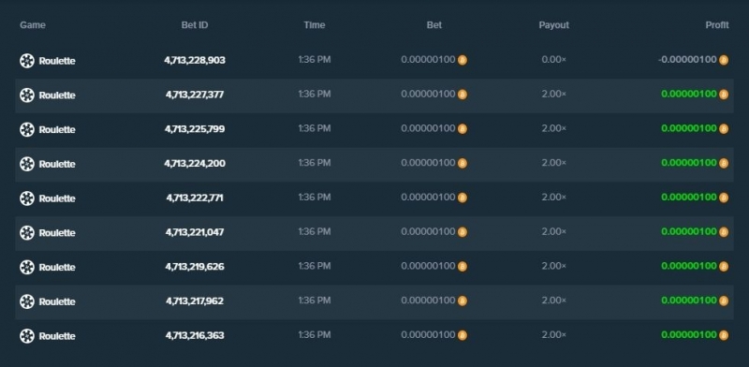Click the Roulette icon in row 4,713,217,962
Image resolution: width=749 pixels, height=367 pixels.
coord(27,301)
